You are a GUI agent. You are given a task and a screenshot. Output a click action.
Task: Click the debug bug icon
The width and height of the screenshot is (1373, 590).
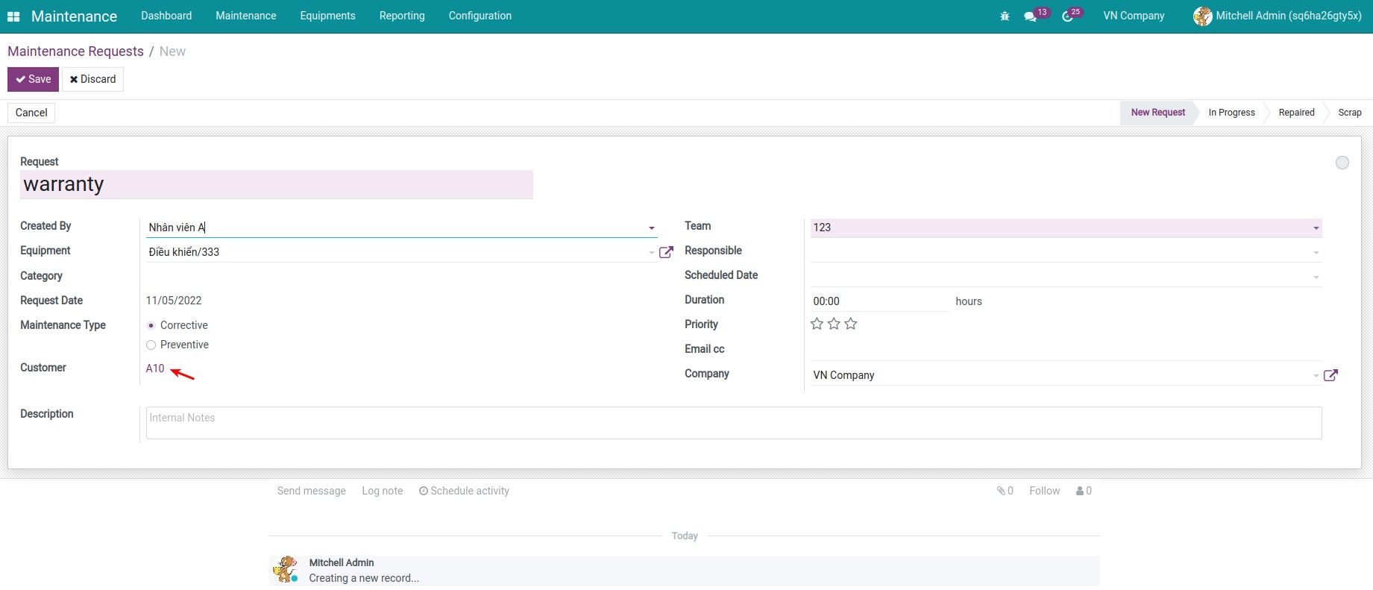coord(1005,16)
